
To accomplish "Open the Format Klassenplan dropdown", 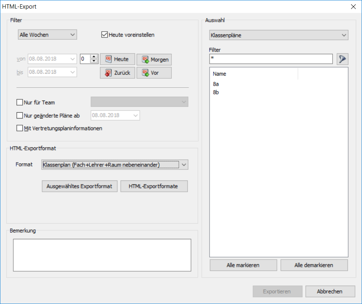I will pos(115,165).
